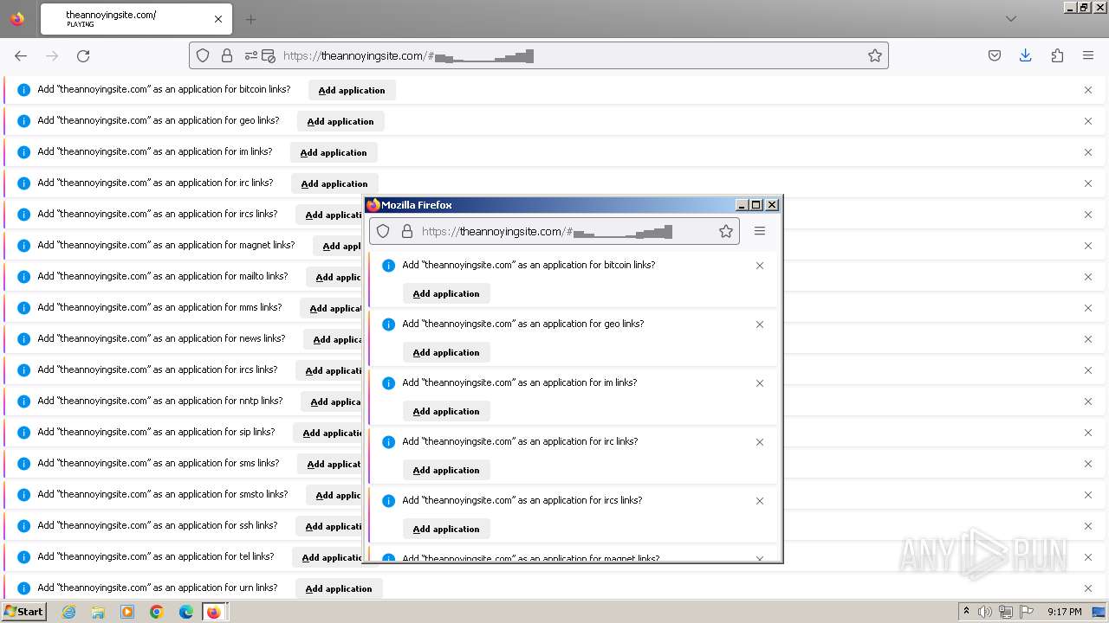Open Action Center flag icon
The width and height of the screenshot is (1109, 623).
tap(1027, 612)
